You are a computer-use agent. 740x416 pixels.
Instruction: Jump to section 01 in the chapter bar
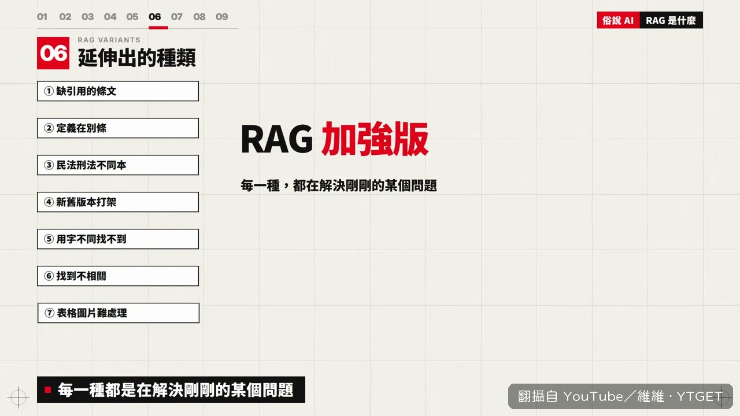(x=42, y=17)
